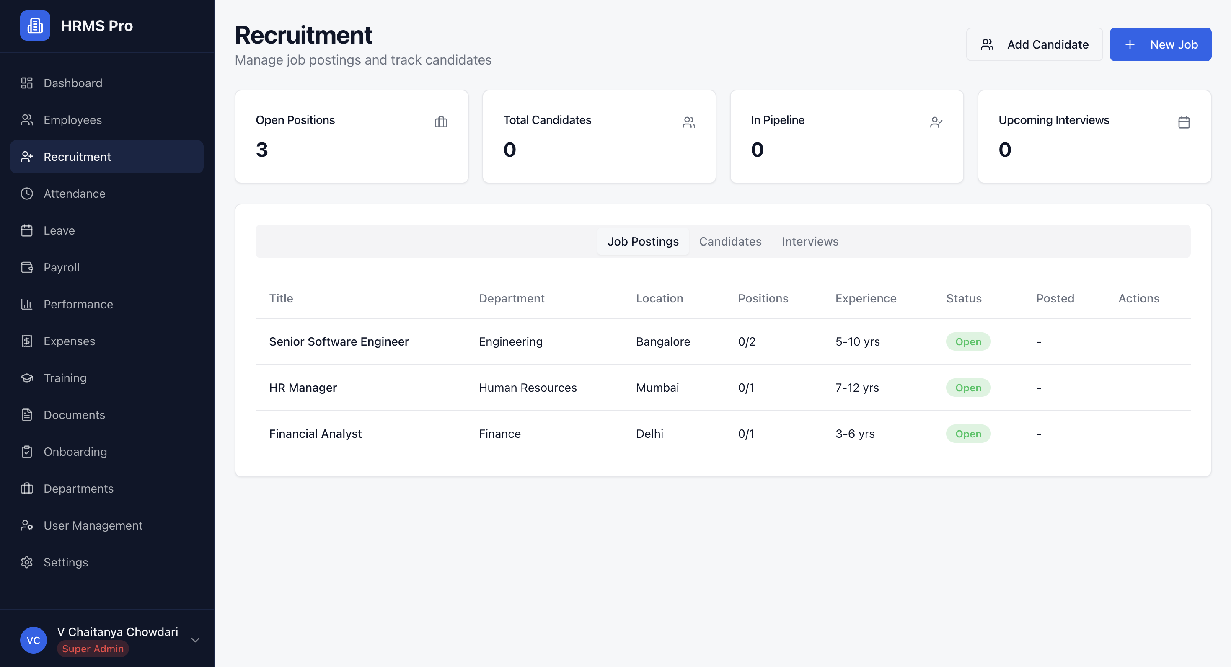Click the Add Candidate button label
This screenshot has width=1231, height=667.
pyautogui.click(x=1048, y=44)
